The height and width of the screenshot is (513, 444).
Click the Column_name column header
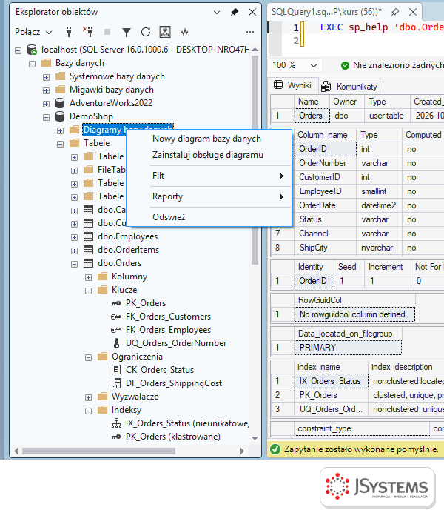325,135
